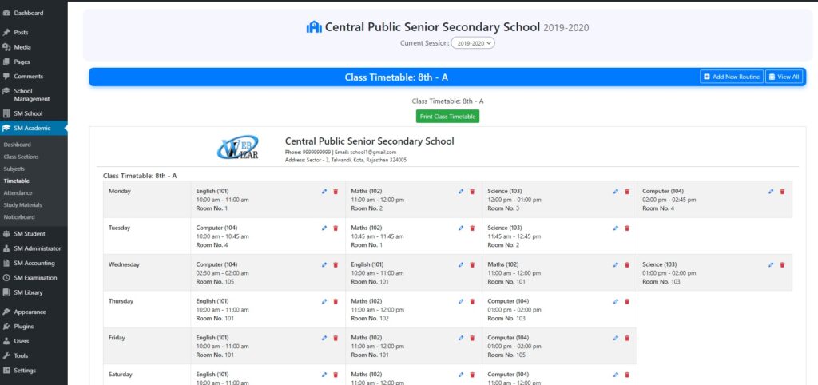818x385 pixels.
Task: Expand SM Examination sidebar menu
Action: pos(34,277)
